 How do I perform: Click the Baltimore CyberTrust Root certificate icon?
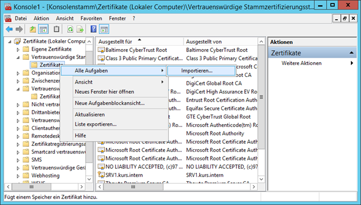102,50
